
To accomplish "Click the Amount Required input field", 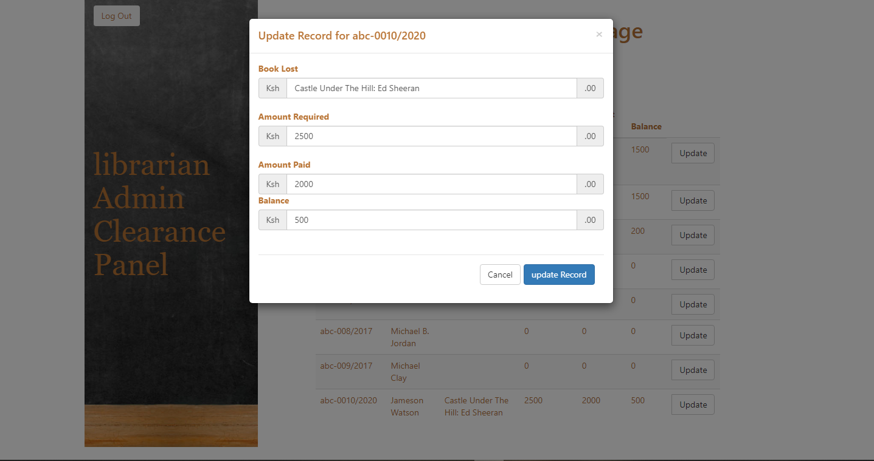I will [x=432, y=136].
